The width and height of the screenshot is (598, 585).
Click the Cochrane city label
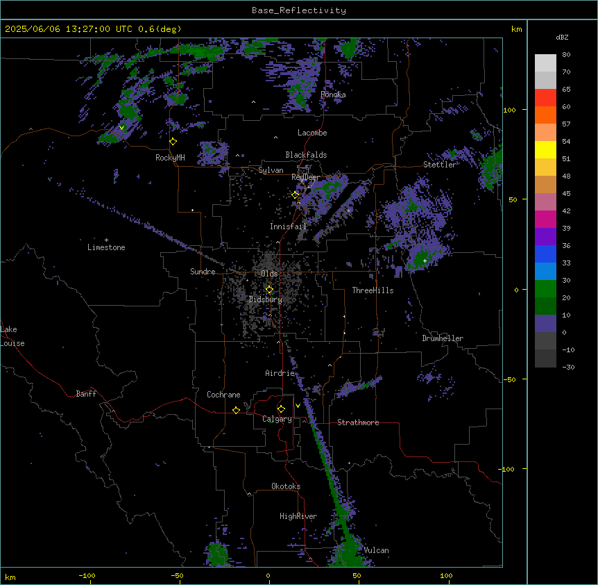223,395
